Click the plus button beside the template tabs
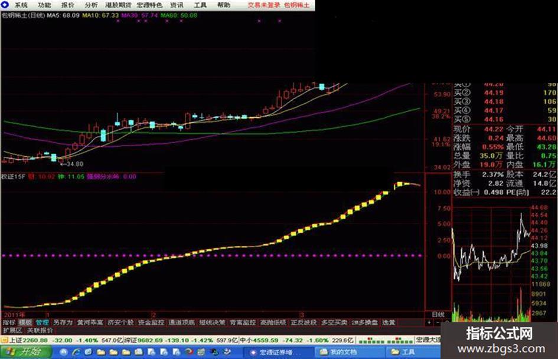Viewport: 558px width, 359px height. 429,322
